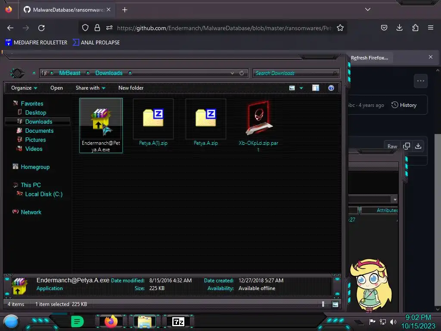Open volume control in system tray
The height and width of the screenshot is (331, 441).
[x=393, y=322]
